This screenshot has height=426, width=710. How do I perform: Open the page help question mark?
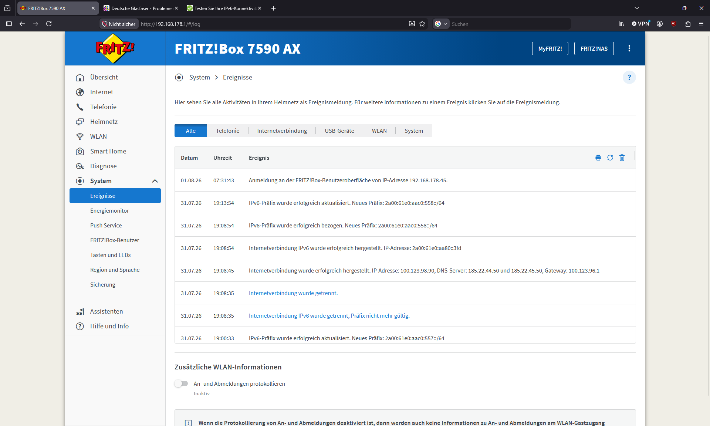click(x=629, y=77)
